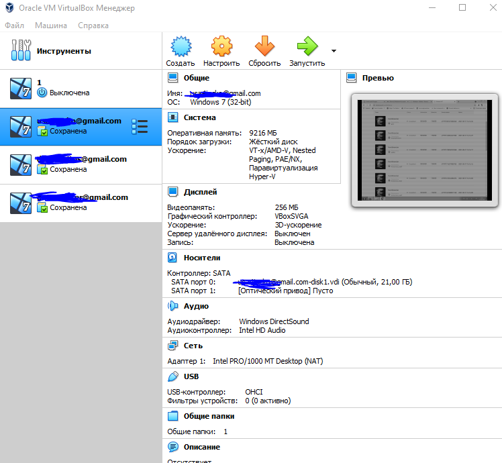Open VM settings with the Настроить gear icon
Viewport: 502px width, 463px height.
[221, 46]
